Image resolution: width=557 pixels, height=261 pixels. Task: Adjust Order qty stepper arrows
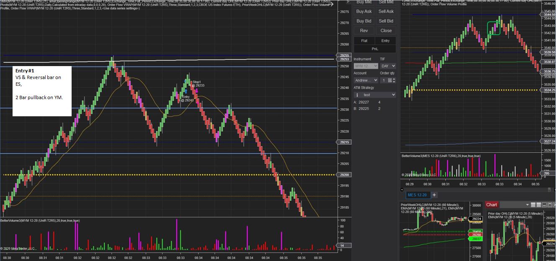pos(394,80)
